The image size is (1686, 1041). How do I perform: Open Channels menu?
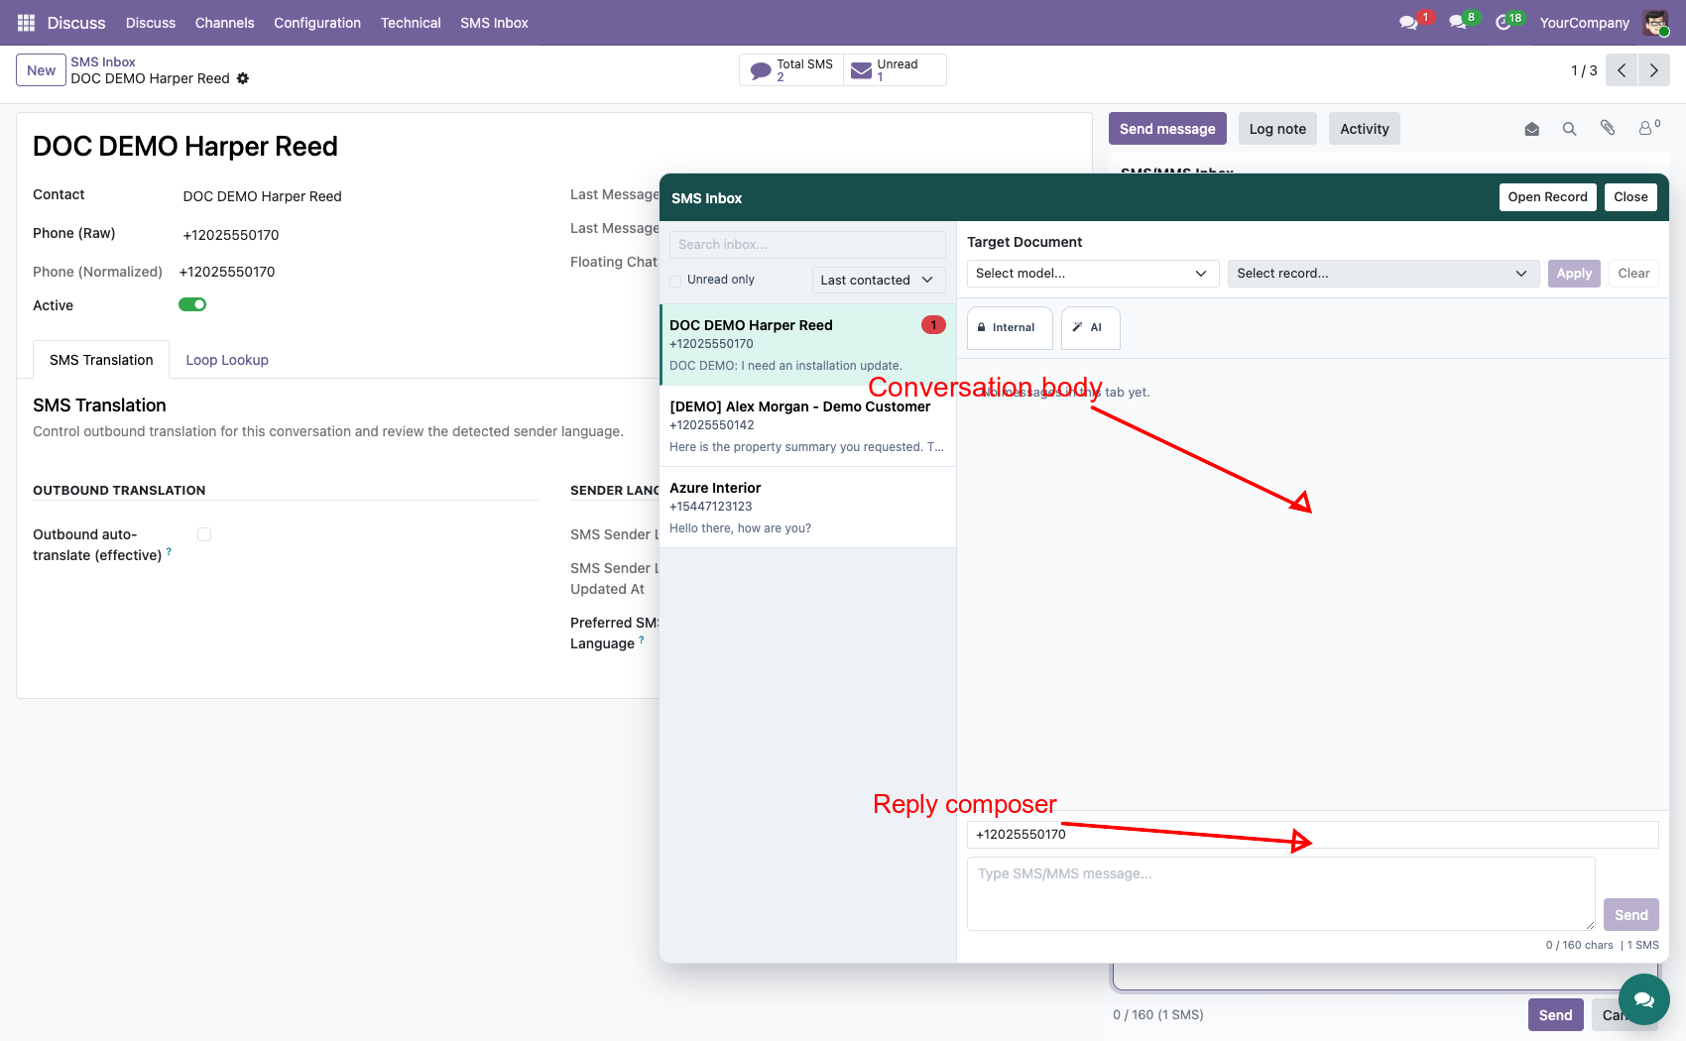pos(225,23)
